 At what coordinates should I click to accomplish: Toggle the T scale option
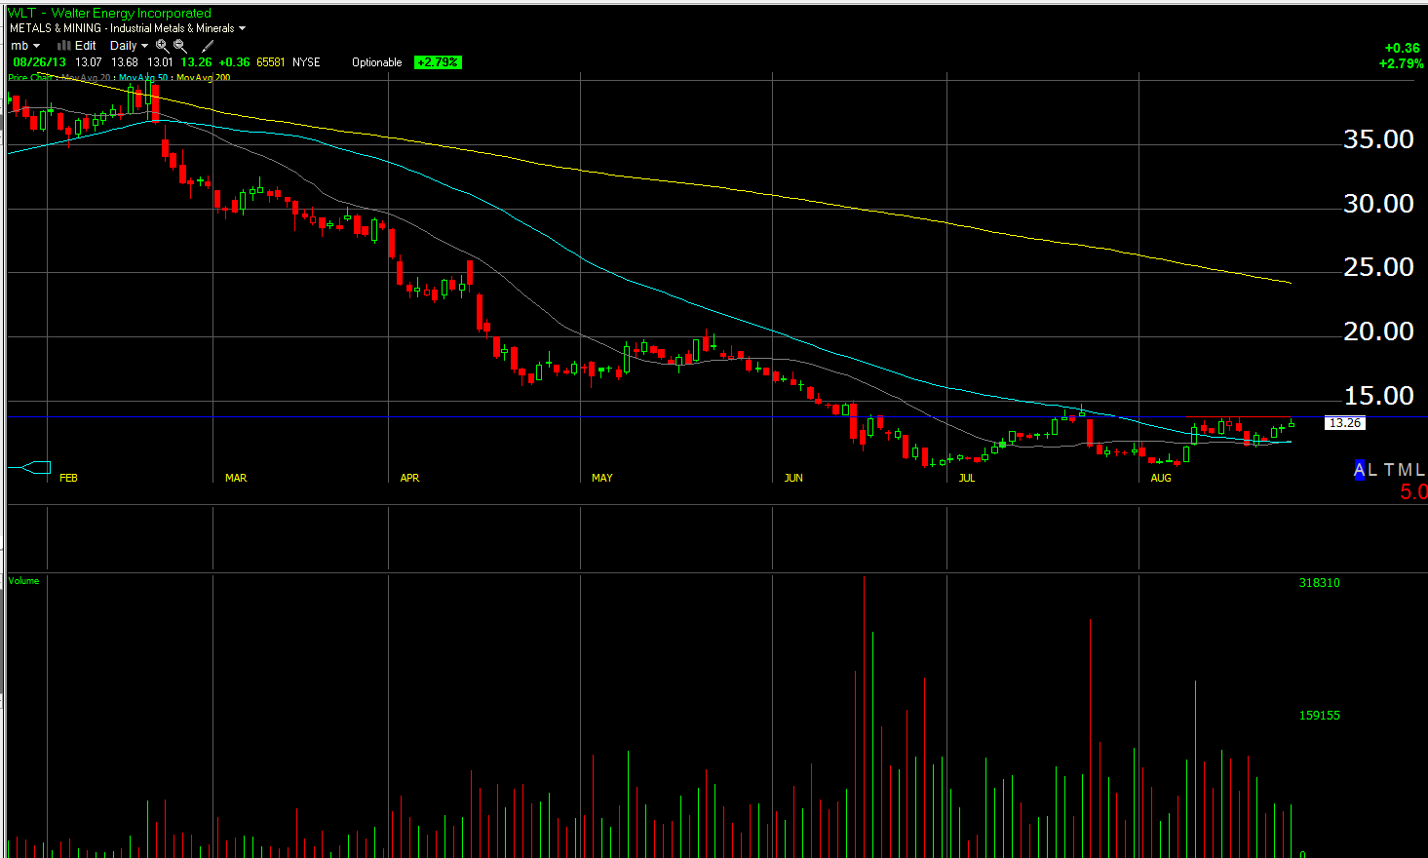(x=1389, y=470)
